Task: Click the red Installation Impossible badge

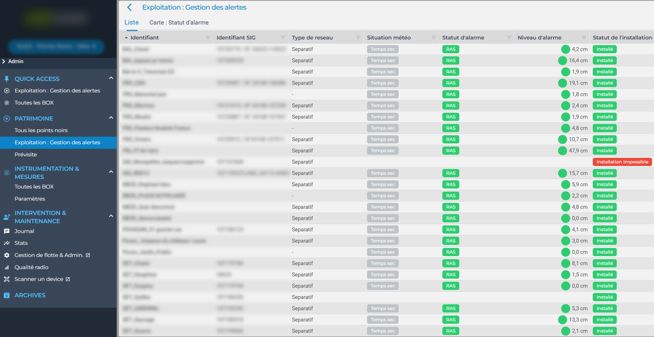Action: pyautogui.click(x=622, y=162)
